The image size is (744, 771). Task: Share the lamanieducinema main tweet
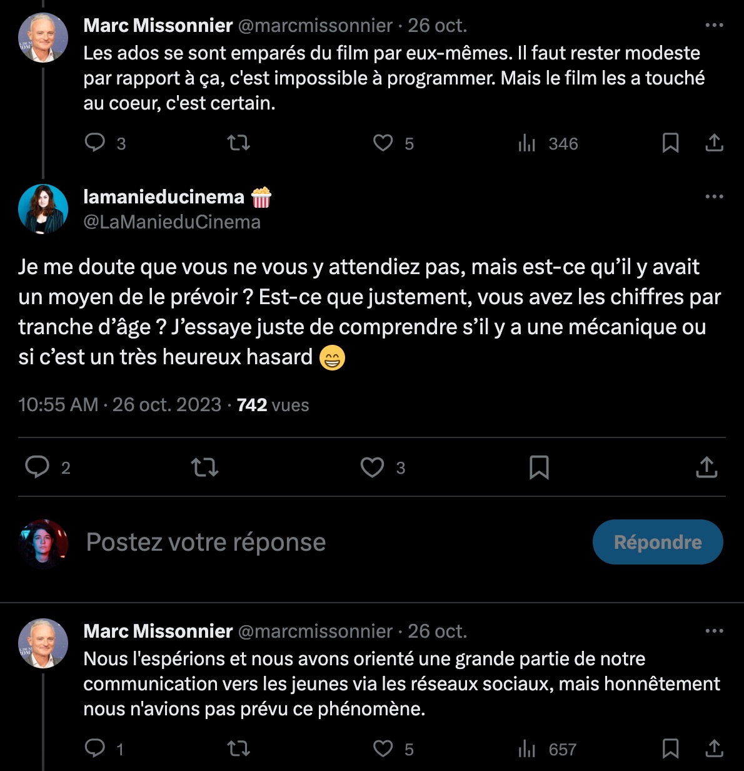coord(706,467)
